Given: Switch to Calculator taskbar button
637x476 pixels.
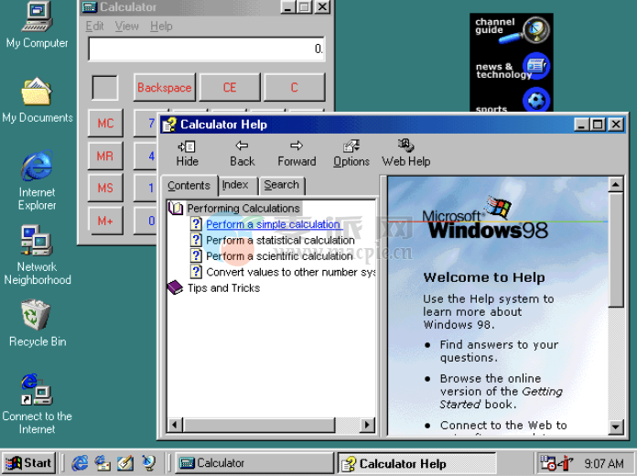Looking at the screenshot, I should pyautogui.click(x=254, y=463).
